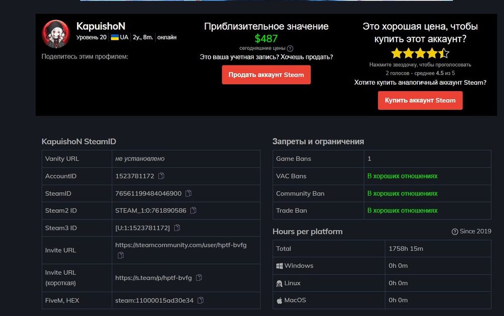Select the [U:1:1523781172] text
Viewport: 504px width, 316px height.
(143, 228)
